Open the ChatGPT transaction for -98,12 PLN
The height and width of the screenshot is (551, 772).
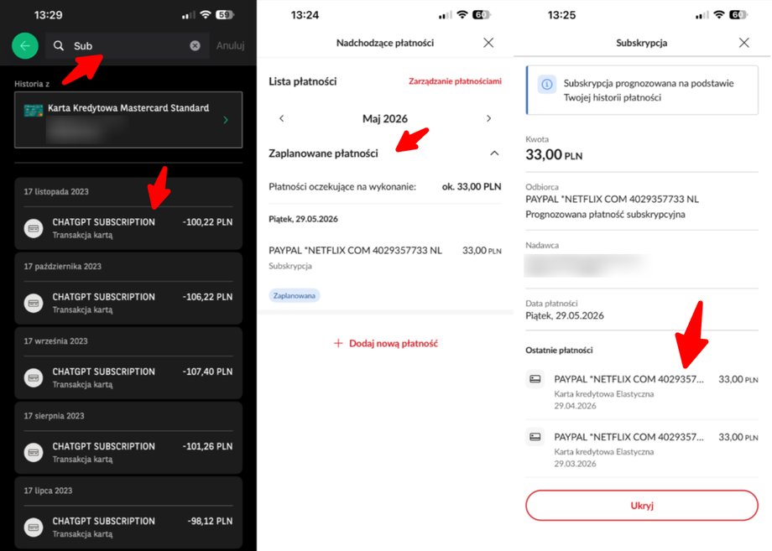128,528
